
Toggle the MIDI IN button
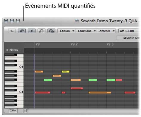click(41, 31)
